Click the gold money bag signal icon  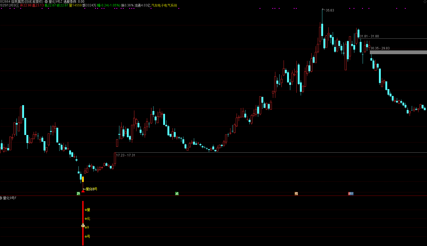point(83,225)
